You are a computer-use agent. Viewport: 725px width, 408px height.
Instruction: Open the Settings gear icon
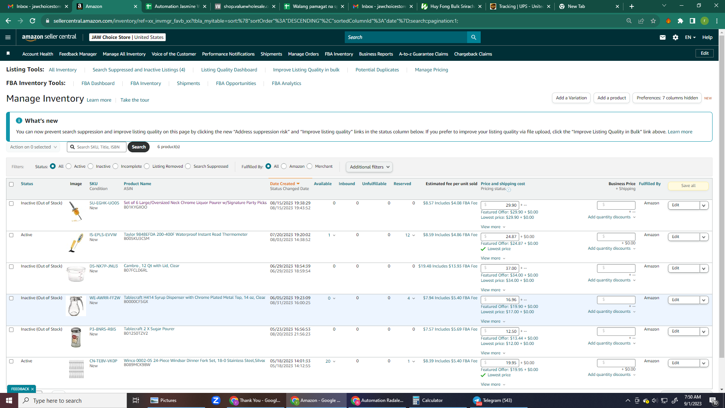click(676, 37)
